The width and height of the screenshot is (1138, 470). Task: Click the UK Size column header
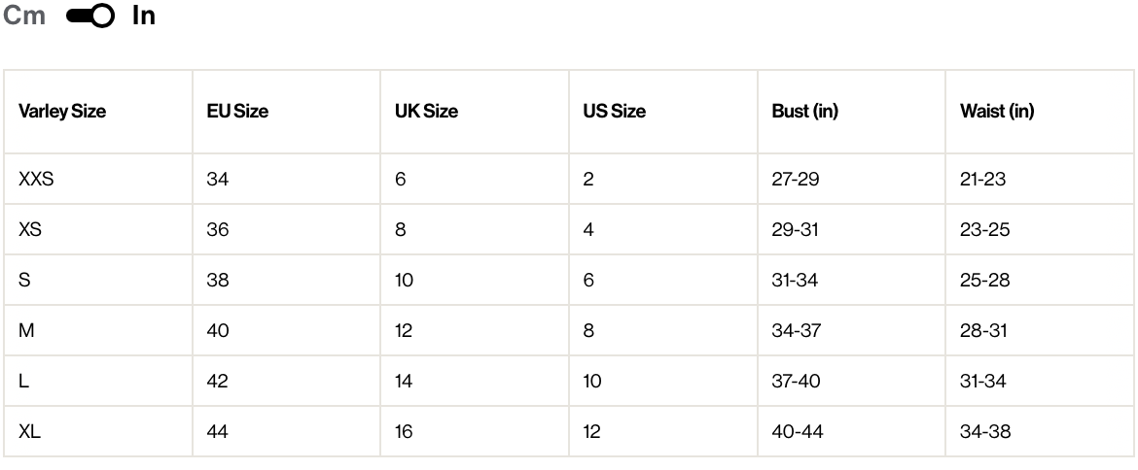click(426, 112)
